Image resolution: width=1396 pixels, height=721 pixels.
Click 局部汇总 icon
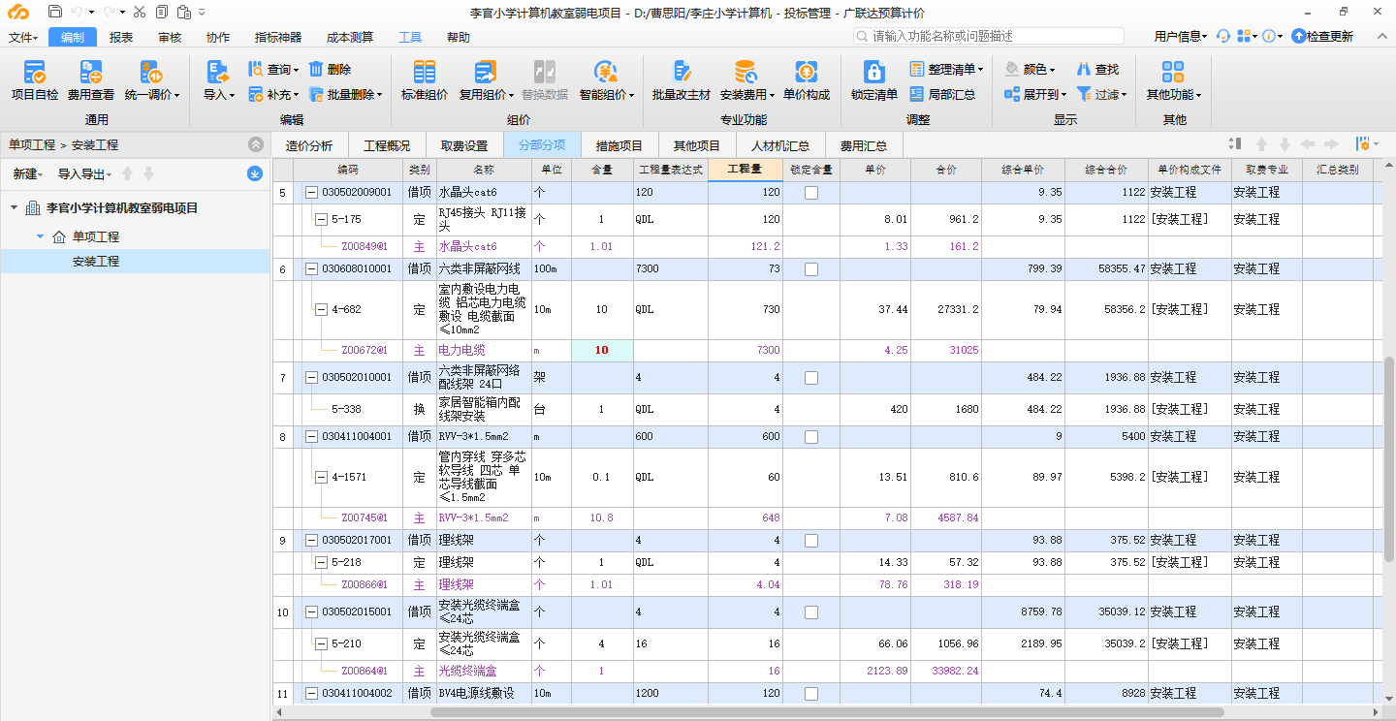point(917,95)
